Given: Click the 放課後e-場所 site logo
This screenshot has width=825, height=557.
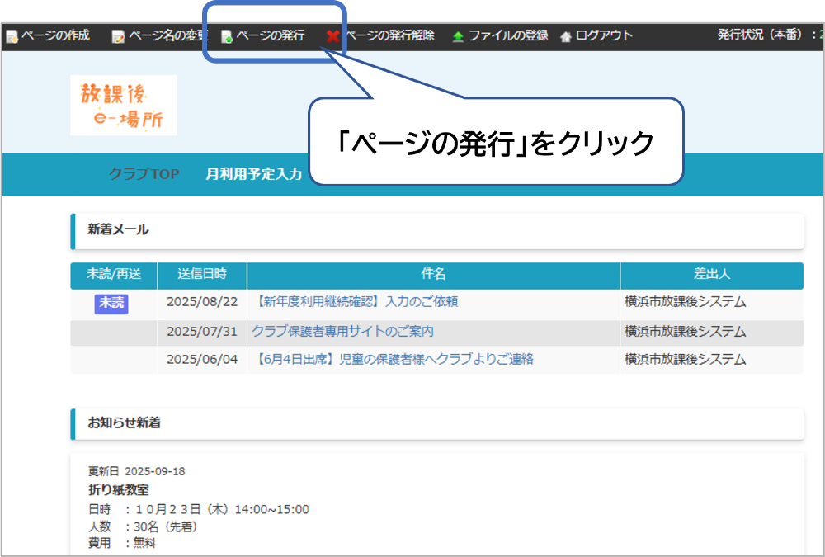Looking at the screenshot, I should (x=124, y=106).
